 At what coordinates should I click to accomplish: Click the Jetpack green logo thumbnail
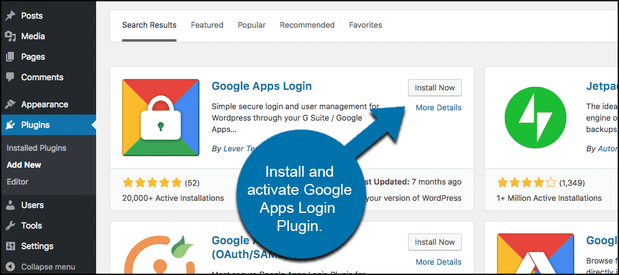535,118
